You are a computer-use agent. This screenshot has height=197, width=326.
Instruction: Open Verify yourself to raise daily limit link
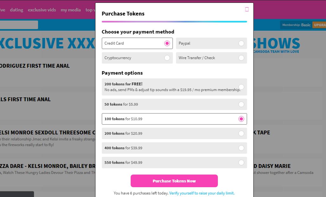click(202, 193)
